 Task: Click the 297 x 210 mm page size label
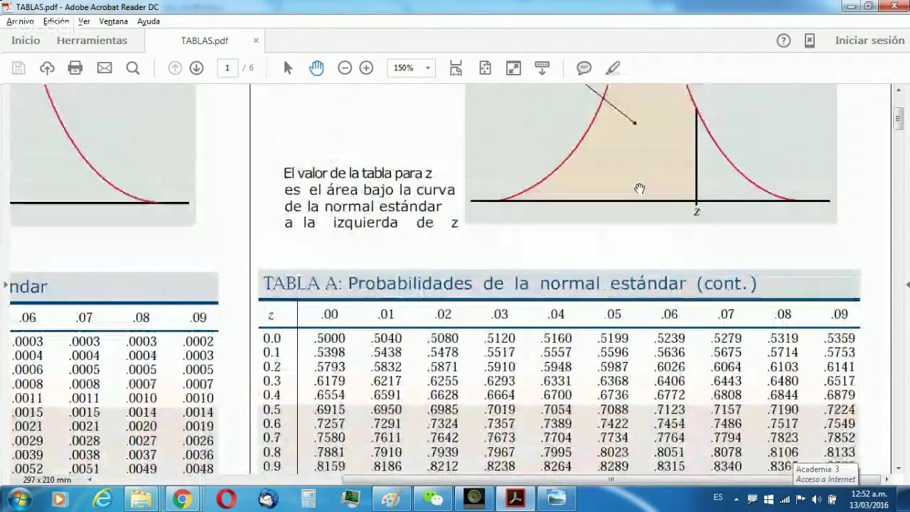[47, 480]
